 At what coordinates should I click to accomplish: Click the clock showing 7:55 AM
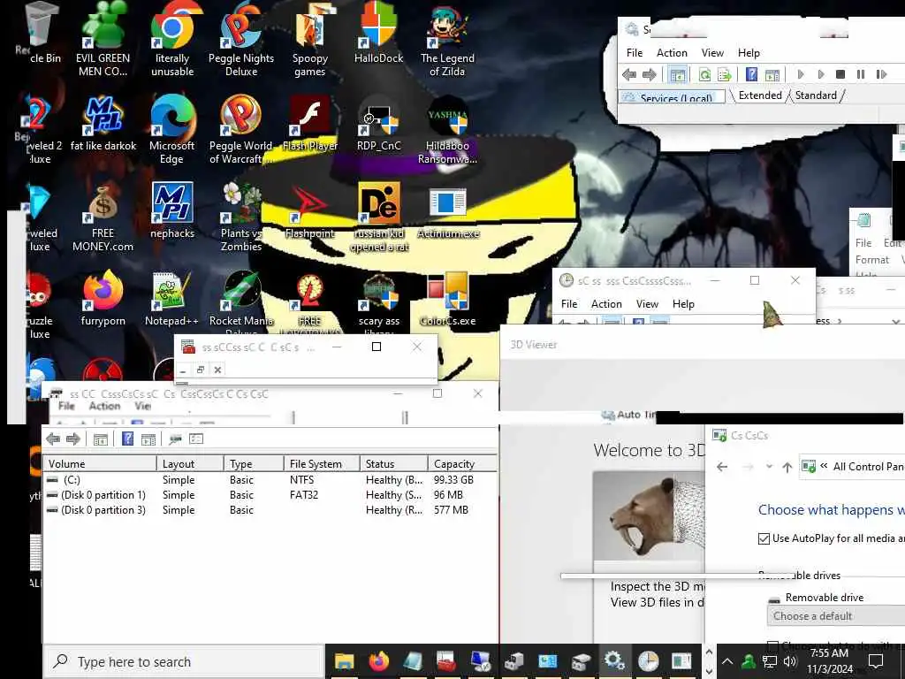point(829,661)
